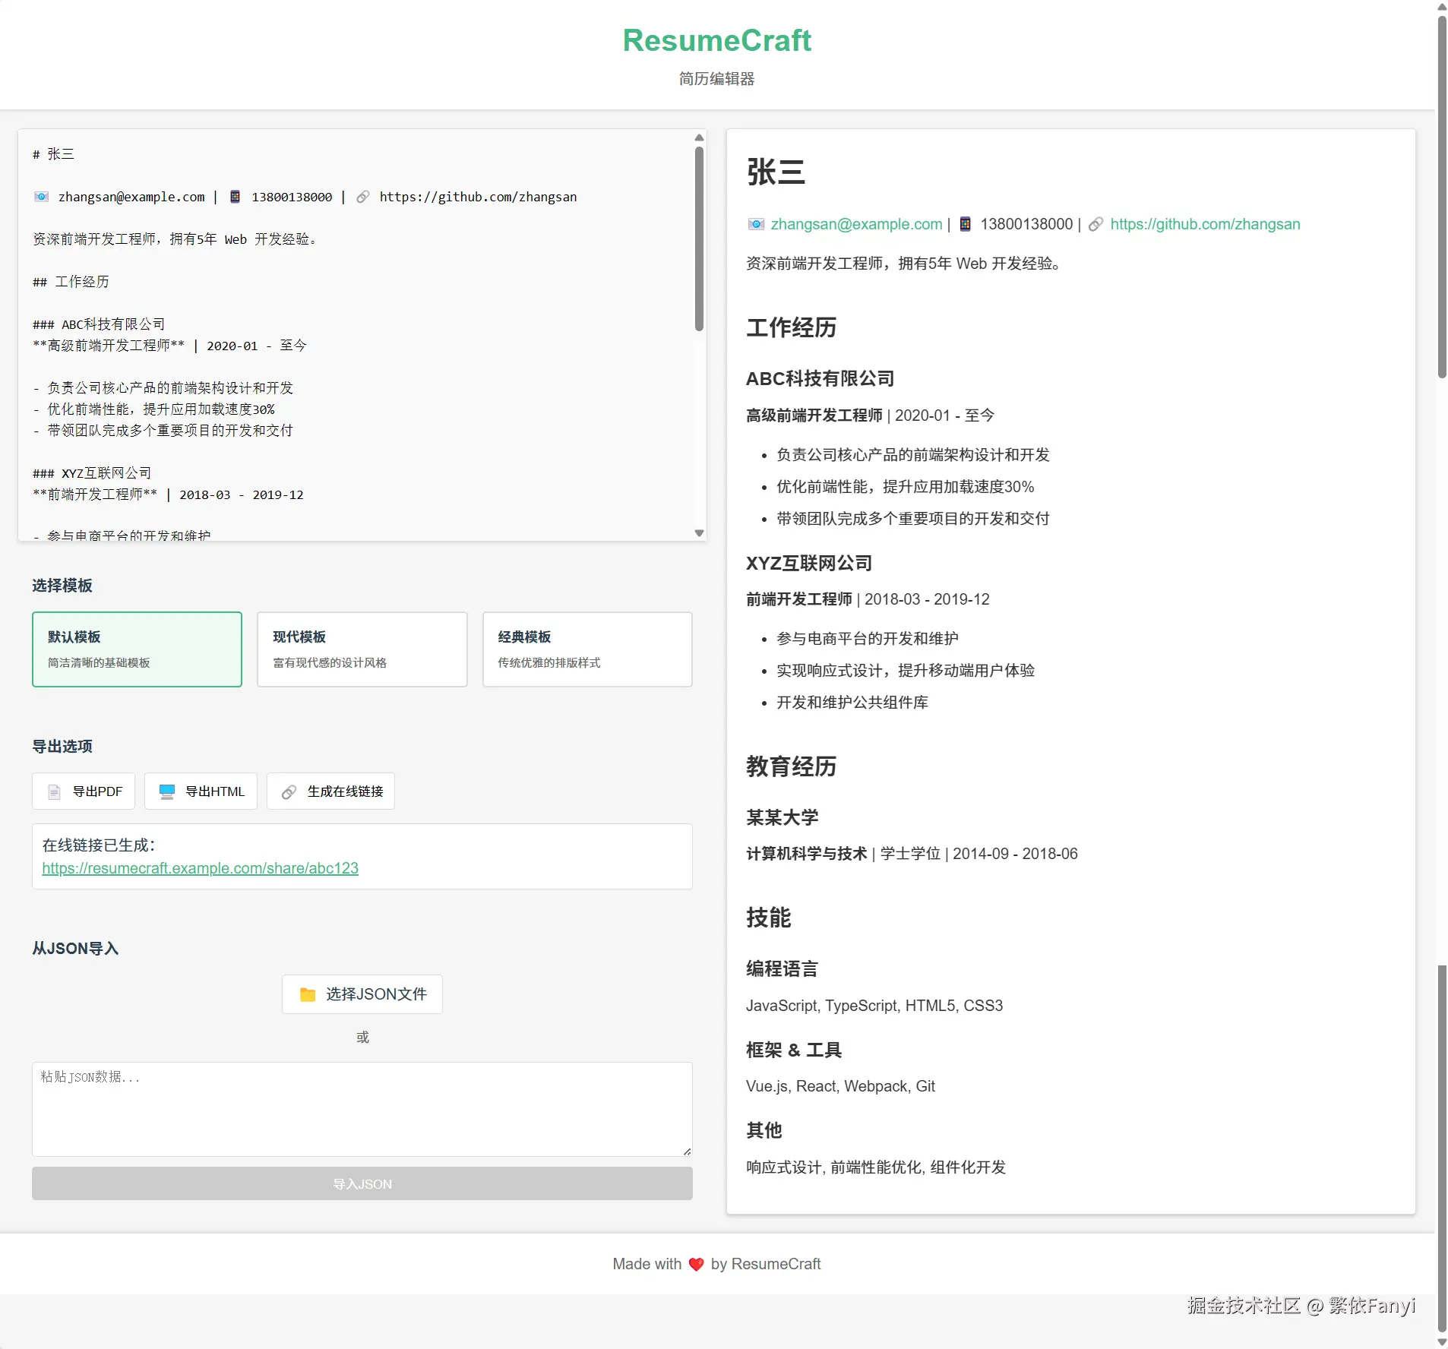
Task: Click the email icon in the resume preview
Action: pos(756,224)
